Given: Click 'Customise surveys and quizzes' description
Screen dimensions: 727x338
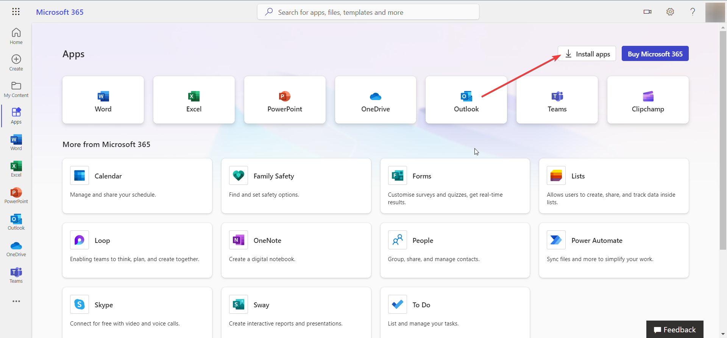Looking at the screenshot, I should point(445,199).
